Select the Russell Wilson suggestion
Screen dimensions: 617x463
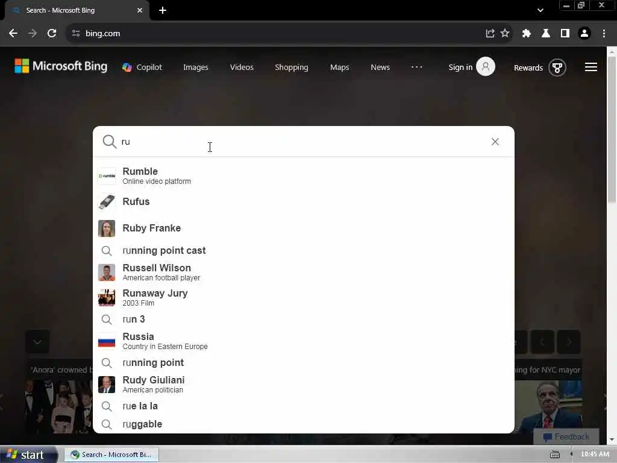coord(304,272)
